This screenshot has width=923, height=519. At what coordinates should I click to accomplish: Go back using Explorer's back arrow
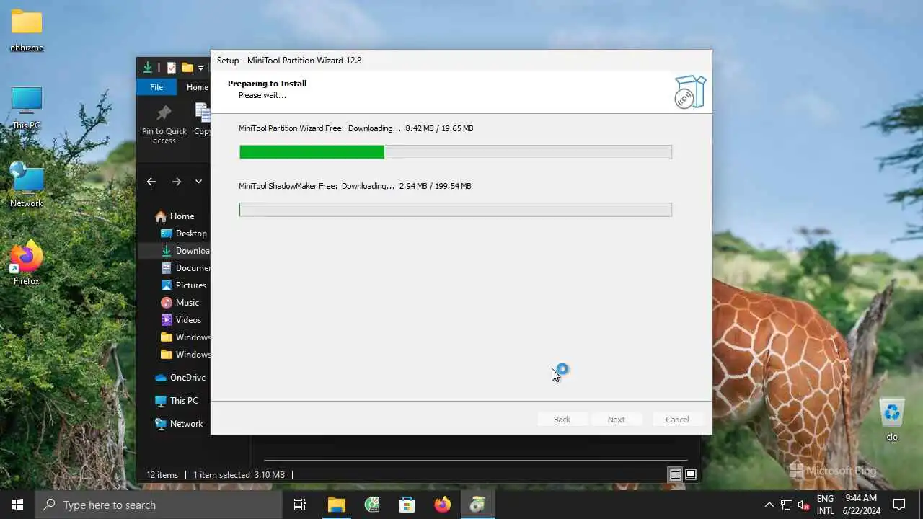[151, 182]
